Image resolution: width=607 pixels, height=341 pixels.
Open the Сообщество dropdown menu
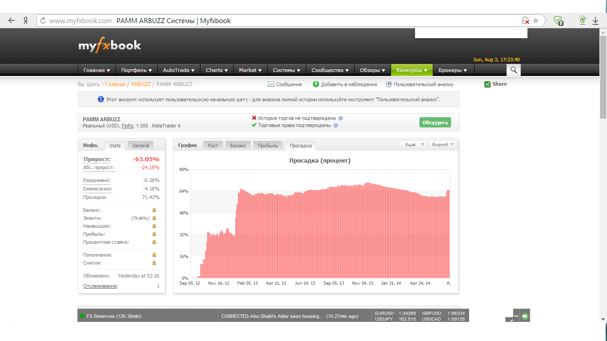pyautogui.click(x=330, y=70)
